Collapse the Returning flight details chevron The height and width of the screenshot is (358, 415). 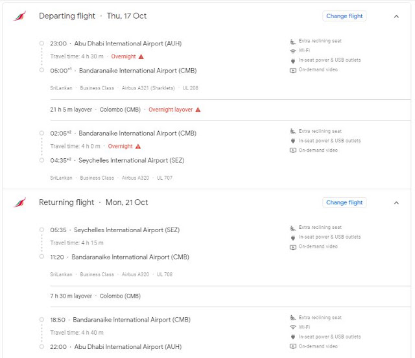click(x=396, y=203)
